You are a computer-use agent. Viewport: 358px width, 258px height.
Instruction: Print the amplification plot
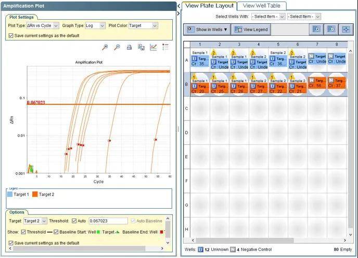point(129,47)
